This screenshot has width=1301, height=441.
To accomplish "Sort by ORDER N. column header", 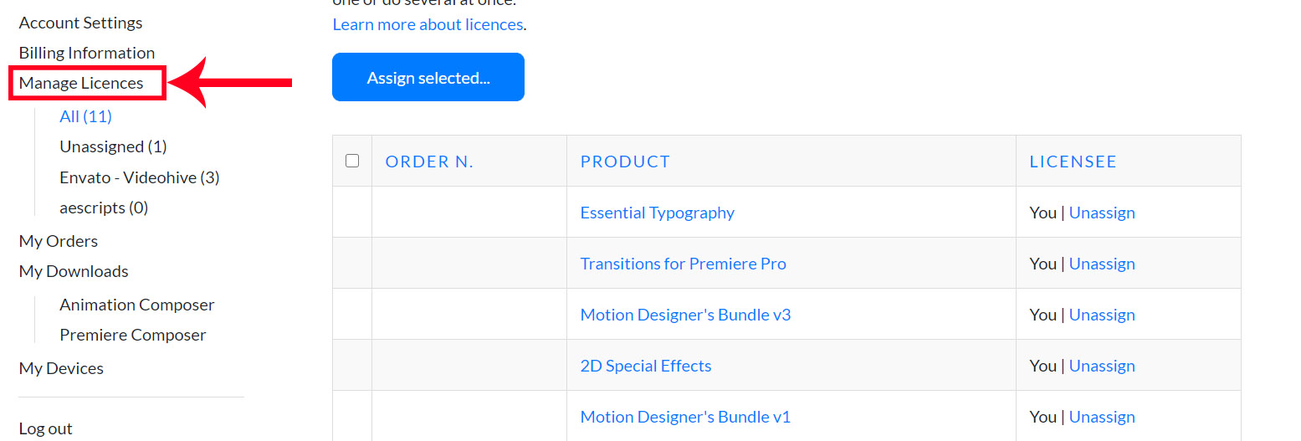I will tap(429, 162).
